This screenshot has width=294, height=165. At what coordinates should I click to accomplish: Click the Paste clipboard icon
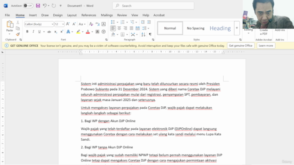10,24
